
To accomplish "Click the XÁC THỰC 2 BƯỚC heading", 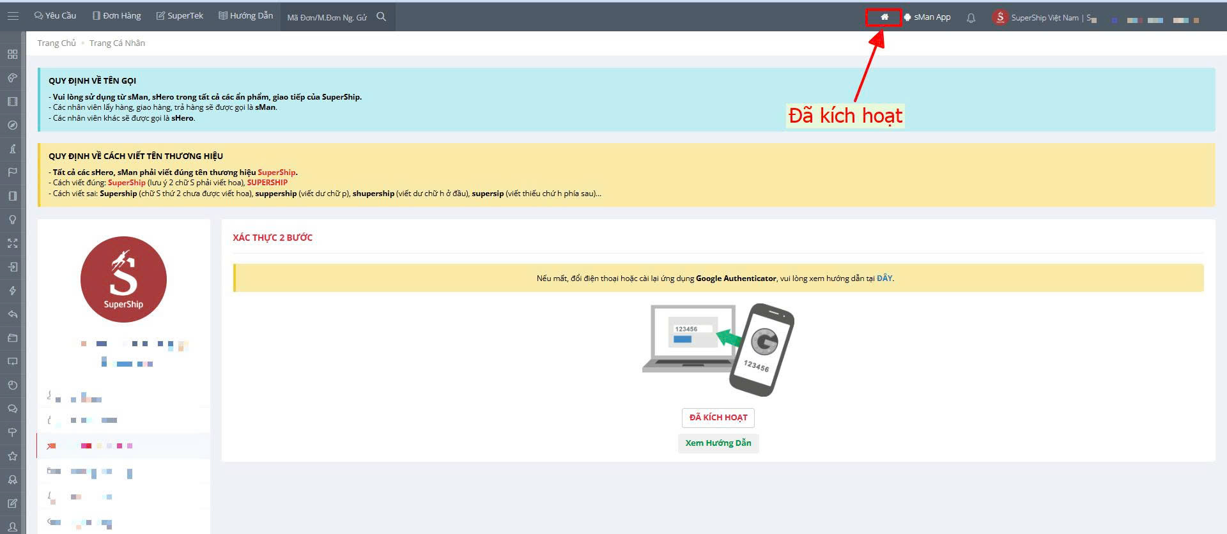I will tap(272, 238).
